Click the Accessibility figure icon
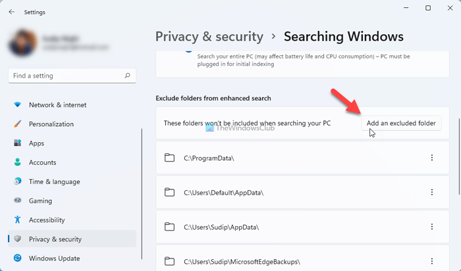This screenshot has height=271, width=461. [18, 220]
